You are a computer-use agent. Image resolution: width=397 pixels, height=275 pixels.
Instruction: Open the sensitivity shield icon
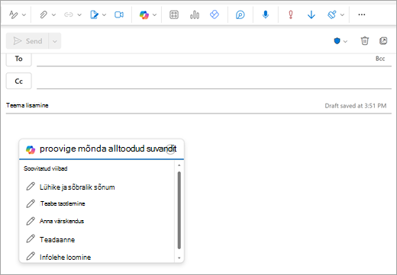pos(337,41)
